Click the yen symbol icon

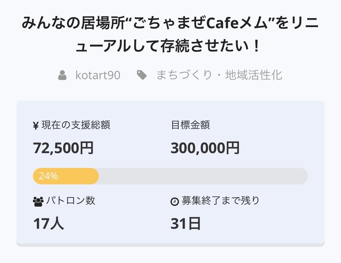(36, 126)
